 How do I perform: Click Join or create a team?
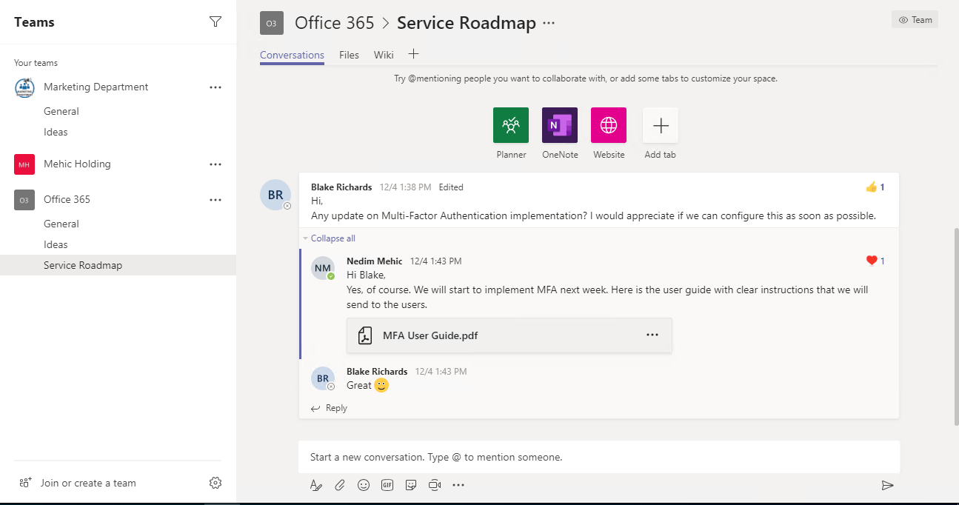(88, 483)
